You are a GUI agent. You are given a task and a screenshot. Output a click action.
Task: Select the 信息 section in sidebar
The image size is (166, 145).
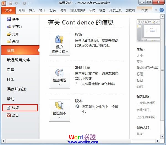(x=20, y=50)
